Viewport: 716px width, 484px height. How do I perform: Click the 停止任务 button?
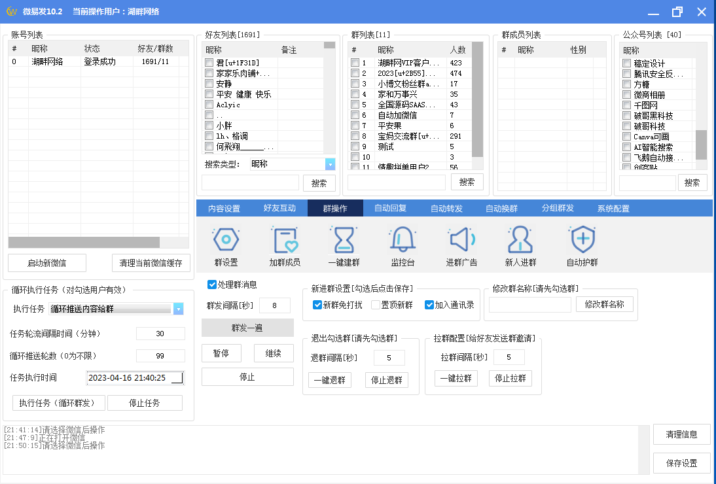coord(145,404)
